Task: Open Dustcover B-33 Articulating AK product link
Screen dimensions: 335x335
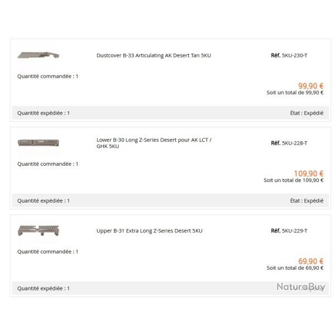Action: [x=154, y=55]
